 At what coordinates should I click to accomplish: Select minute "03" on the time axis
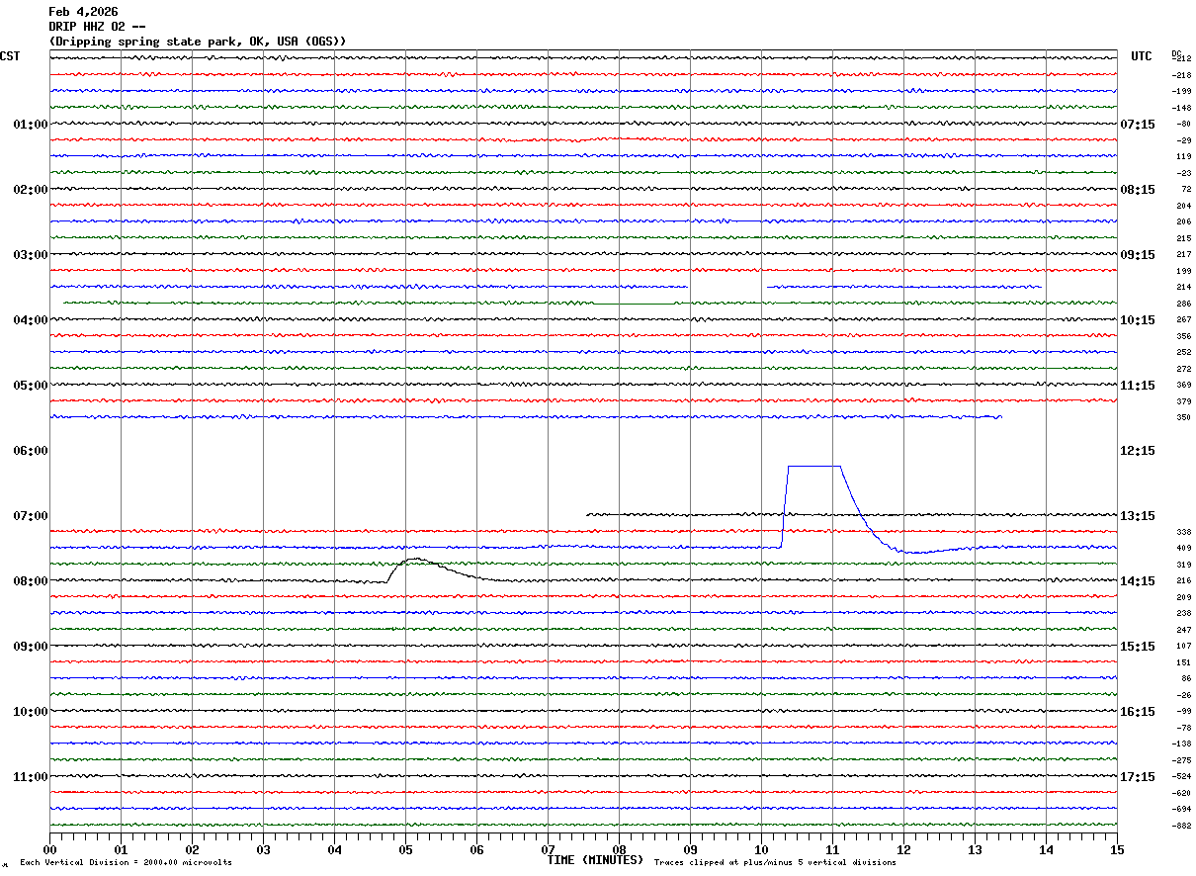tap(263, 850)
